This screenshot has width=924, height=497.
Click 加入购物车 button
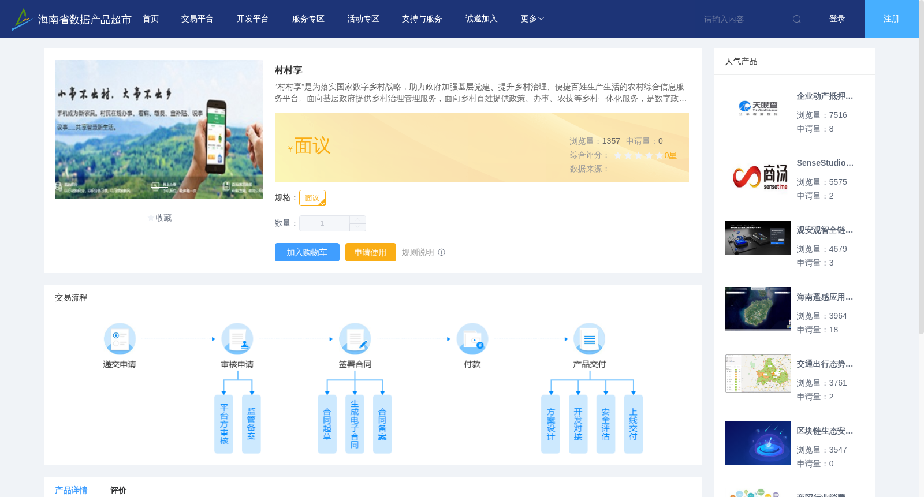coord(307,252)
